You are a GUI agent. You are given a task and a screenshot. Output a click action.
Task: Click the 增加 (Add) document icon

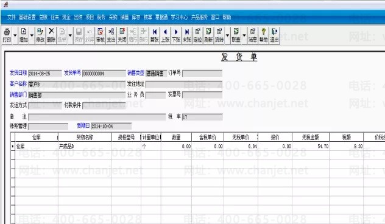pos(24,35)
